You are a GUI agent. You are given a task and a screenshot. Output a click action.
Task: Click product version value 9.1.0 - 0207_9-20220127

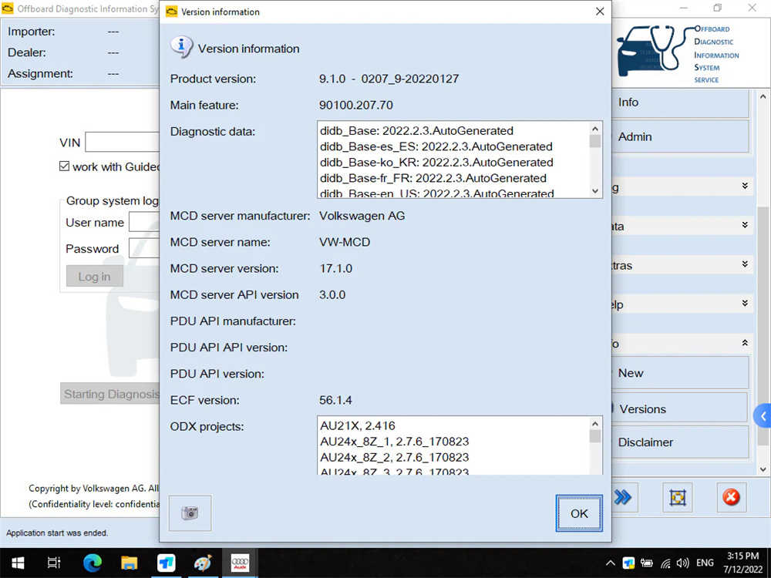[389, 79]
